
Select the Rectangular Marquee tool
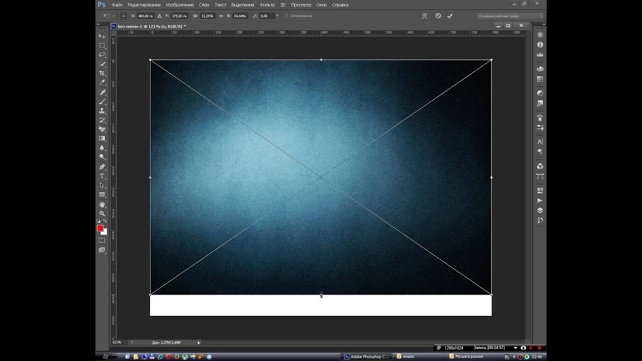coord(102,45)
